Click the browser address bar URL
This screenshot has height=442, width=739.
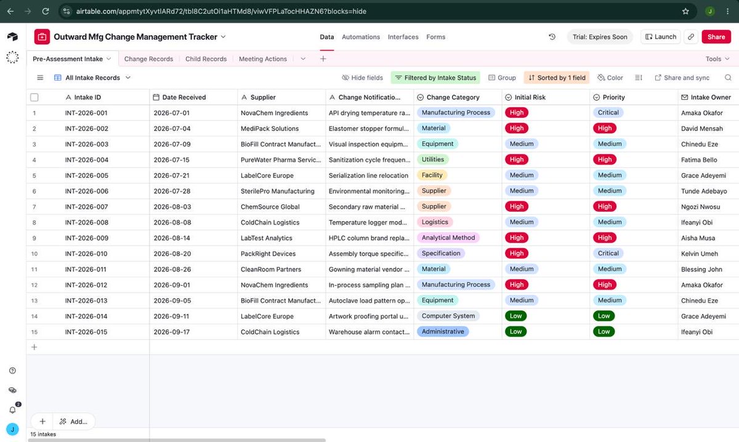[222, 11]
